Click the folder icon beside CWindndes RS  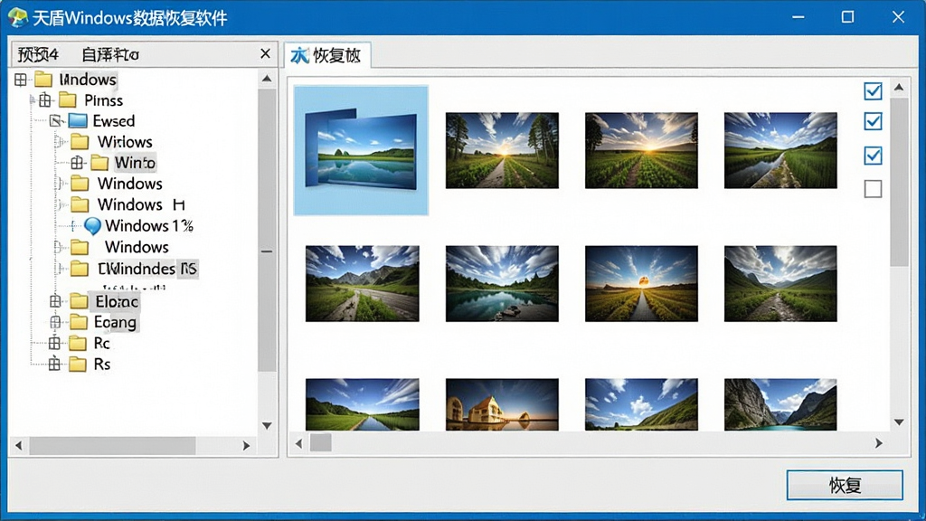click(x=80, y=269)
